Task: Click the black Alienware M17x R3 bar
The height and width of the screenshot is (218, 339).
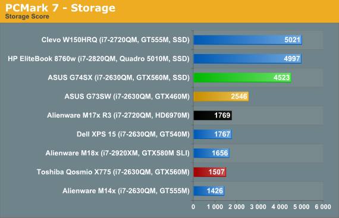Action: click(x=213, y=115)
